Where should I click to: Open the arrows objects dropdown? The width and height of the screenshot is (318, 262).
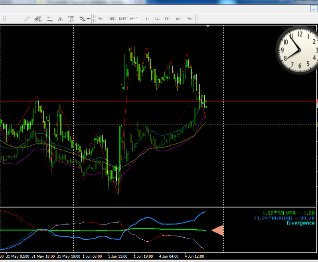tap(85, 19)
